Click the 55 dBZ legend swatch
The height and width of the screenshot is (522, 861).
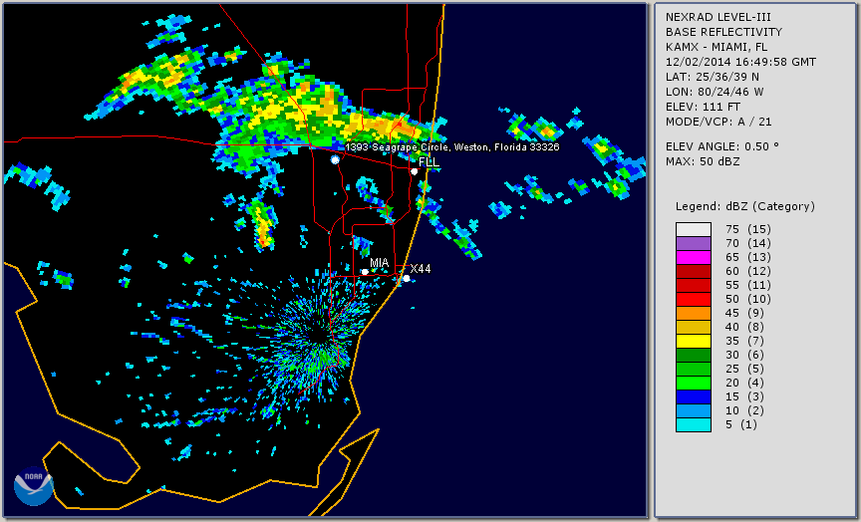click(x=694, y=286)
